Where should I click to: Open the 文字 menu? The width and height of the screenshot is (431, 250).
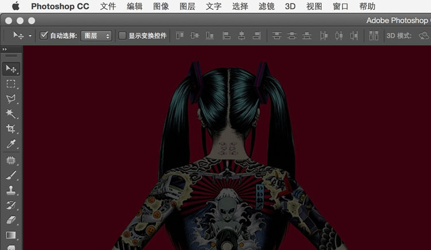click(x=214, y=6)
